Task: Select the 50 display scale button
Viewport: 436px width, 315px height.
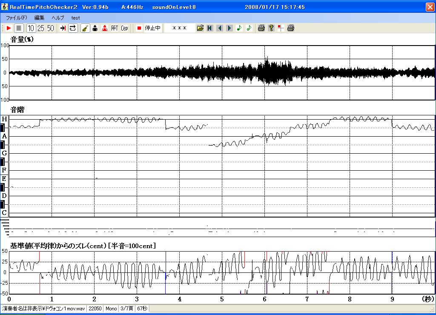Action: 51,28
